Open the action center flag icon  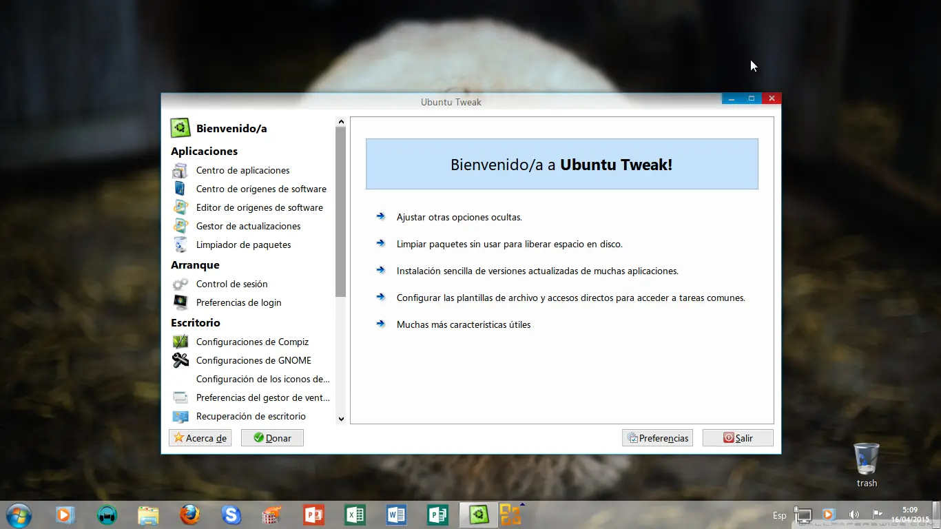(x=878, y=515)
